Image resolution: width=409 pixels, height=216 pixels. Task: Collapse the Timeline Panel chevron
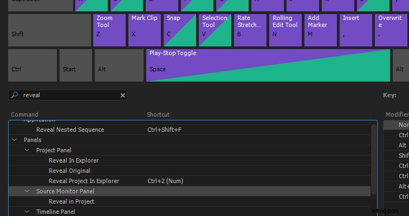pyautogui.click(x=27, y=212)
